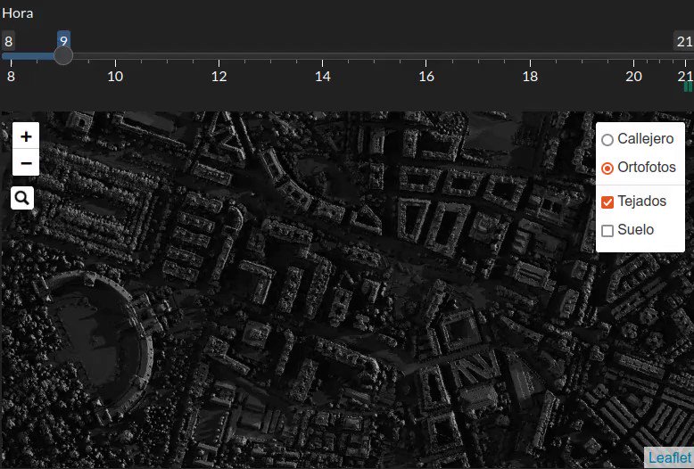The image size is (694, 469).
Task: Click the green play animation button
Action: tap(688, 86)
